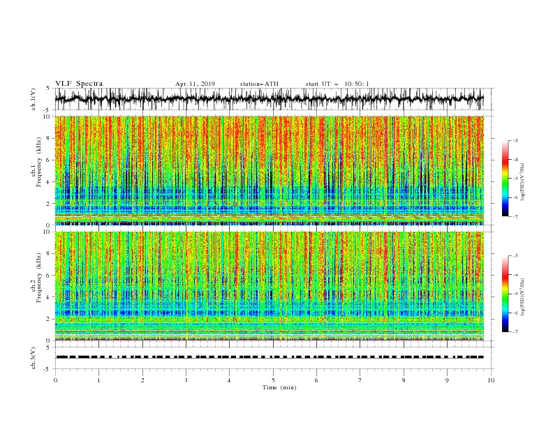Click the time axis tick label '0'
Viewport: 553px width, 427px height.
click(55, 380)
